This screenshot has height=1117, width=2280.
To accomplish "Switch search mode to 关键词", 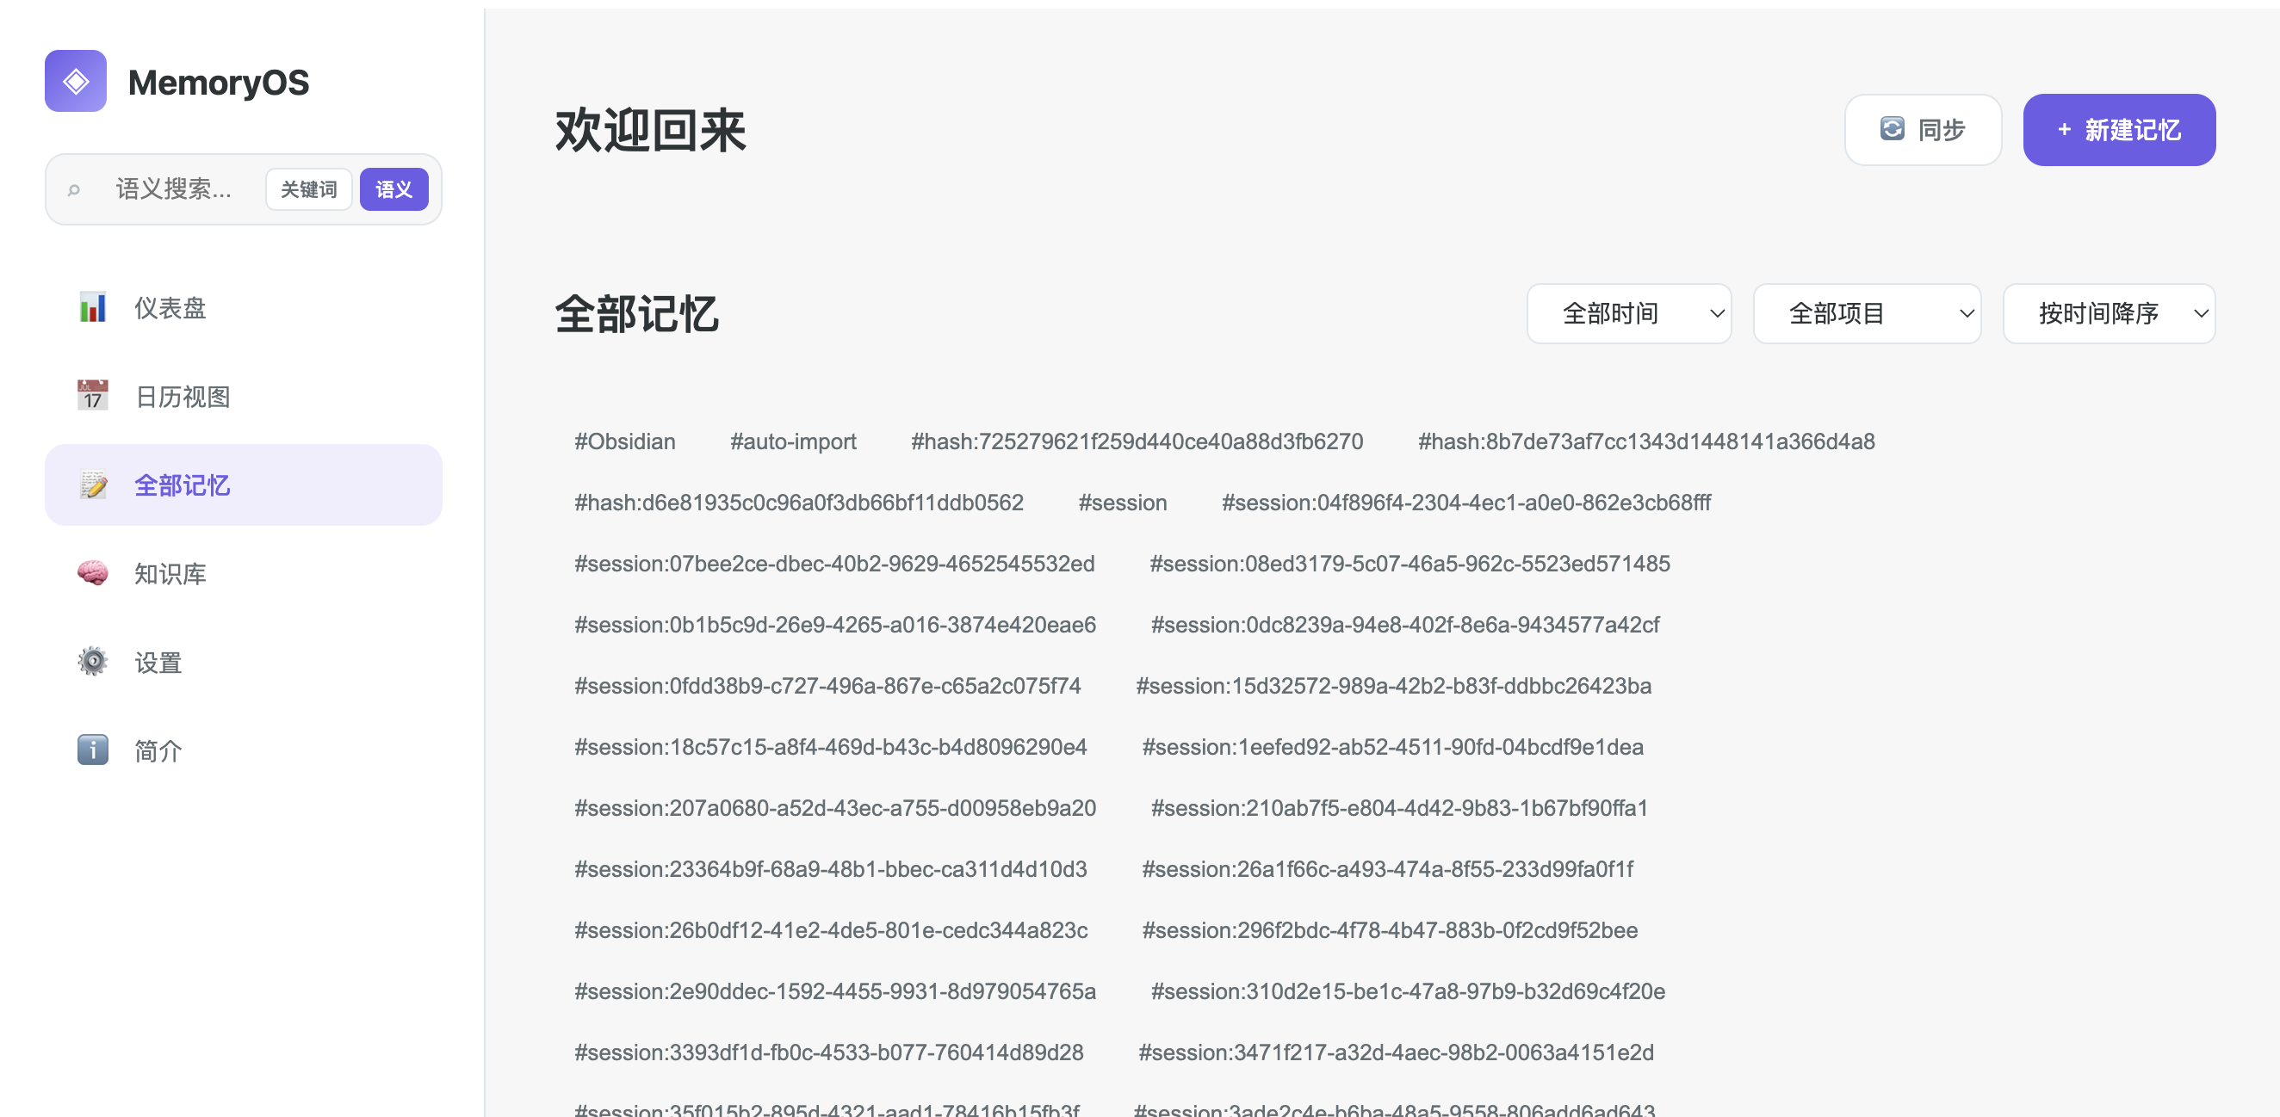I will [308, 189].
